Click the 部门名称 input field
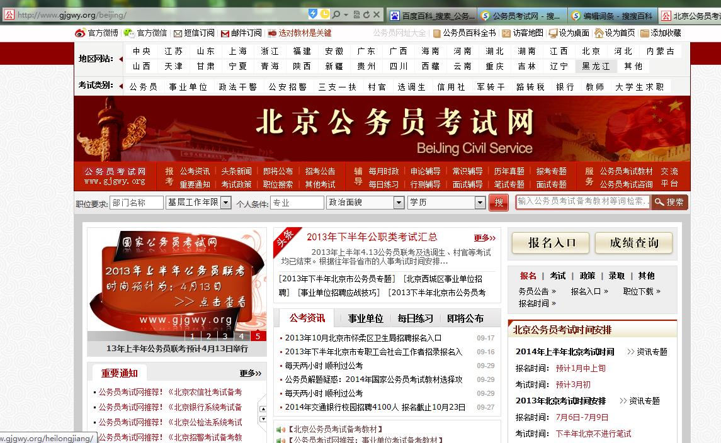The height and width of the screenshot is (443, 721). coord(137,203)
